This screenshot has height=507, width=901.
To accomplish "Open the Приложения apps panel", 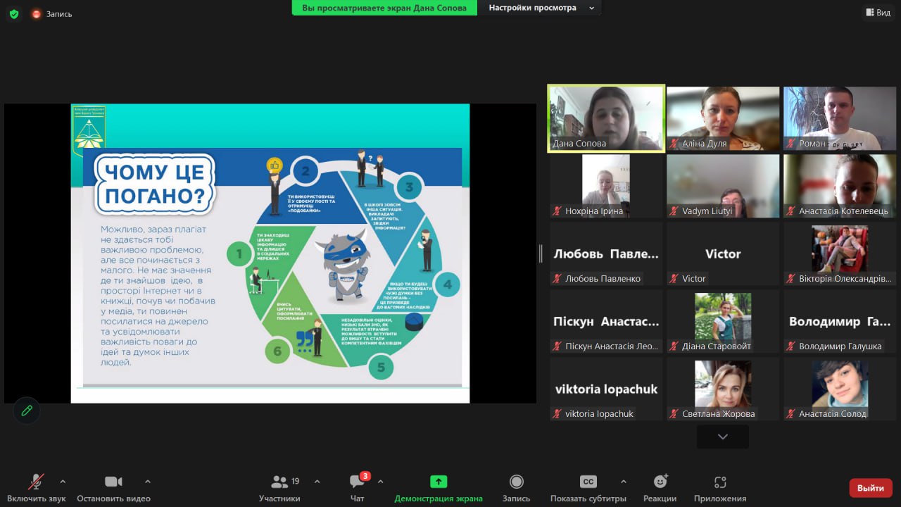I will pos(719,489).
